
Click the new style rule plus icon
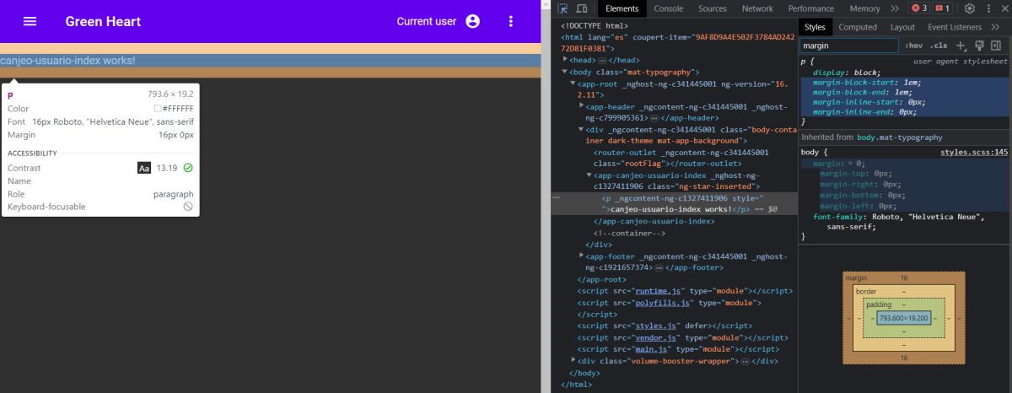[961, 46]
